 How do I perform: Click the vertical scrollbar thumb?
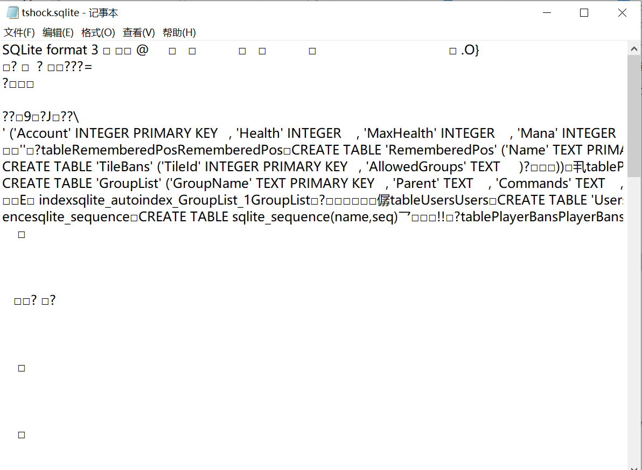pyautogui.click(x=634, y=116)
